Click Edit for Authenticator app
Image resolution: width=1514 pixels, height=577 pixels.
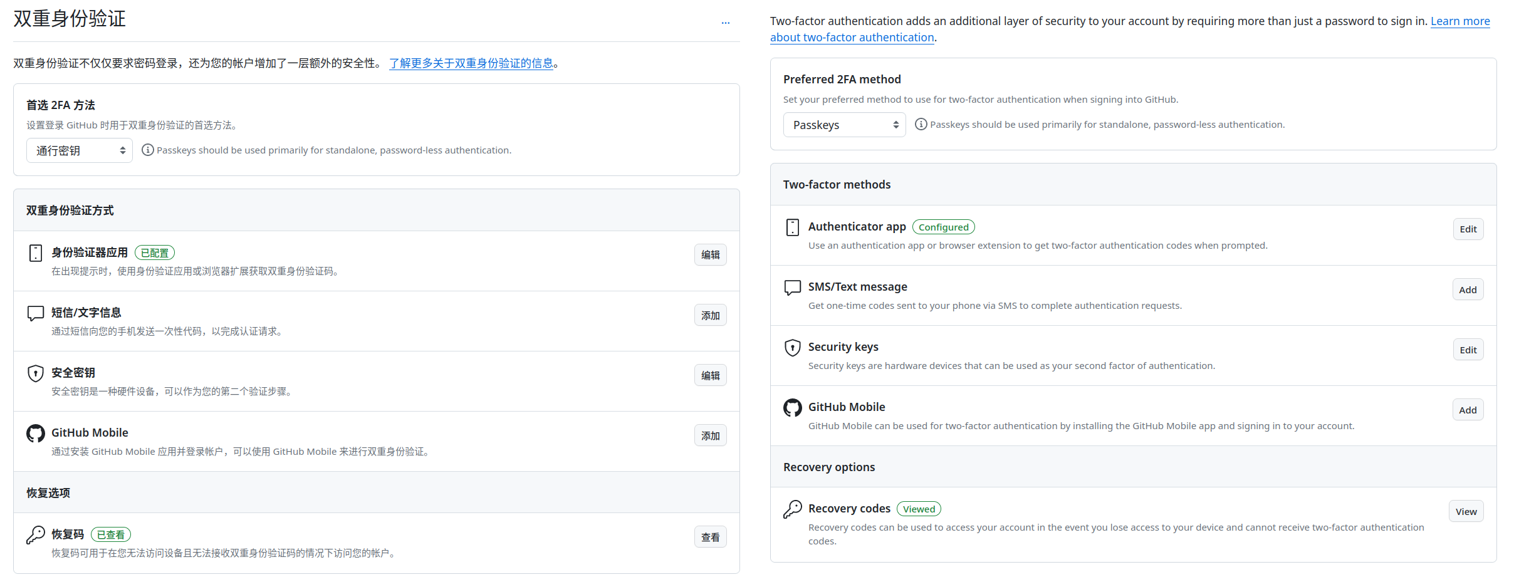pos(1468,229)
